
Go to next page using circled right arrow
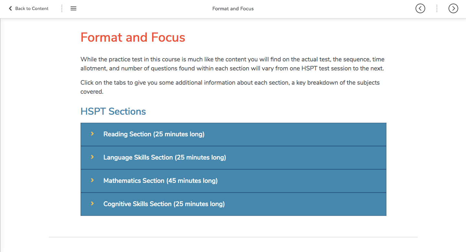(x=453, y=8)
